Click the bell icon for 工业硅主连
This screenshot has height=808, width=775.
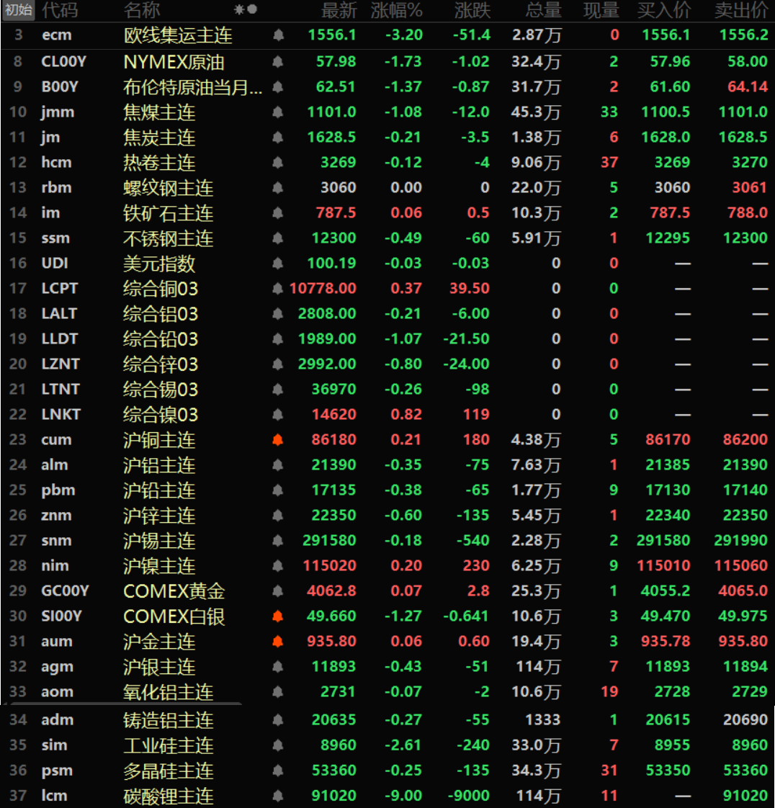tap(278, 745)
